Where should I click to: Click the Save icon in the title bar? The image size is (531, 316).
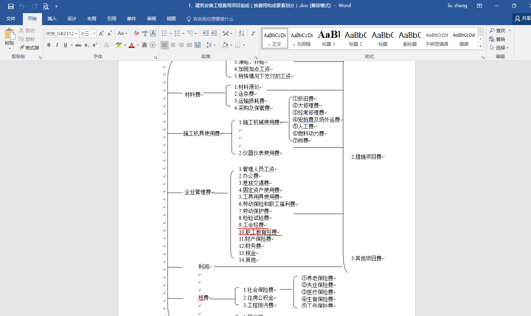10,6
